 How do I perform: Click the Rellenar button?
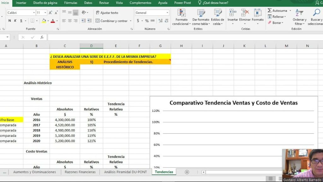277,17
